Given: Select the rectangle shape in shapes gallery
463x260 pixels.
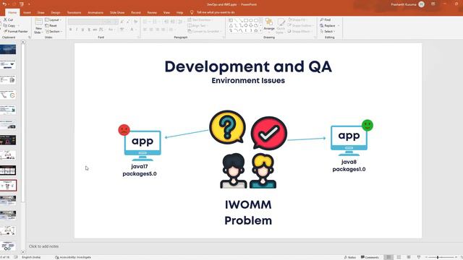Looking at the screenshot, I should [245, 20].
